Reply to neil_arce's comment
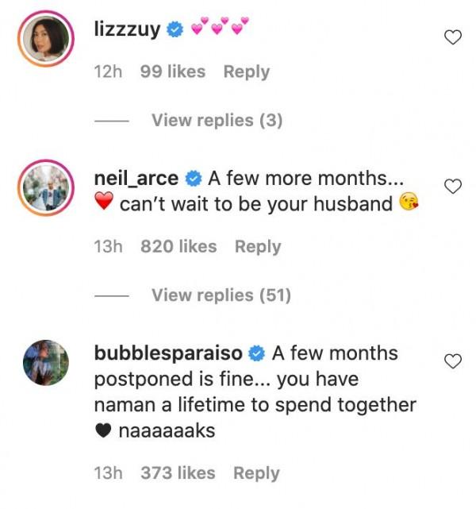Viewport: 476px width, 509px height. tap(258, 246)
